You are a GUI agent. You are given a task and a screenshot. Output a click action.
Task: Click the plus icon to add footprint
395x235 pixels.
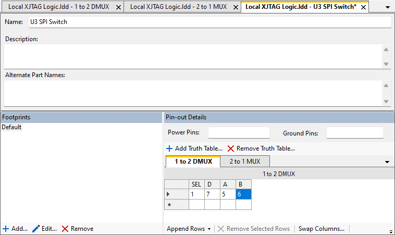pyautogui.click(x=6, y=229)
